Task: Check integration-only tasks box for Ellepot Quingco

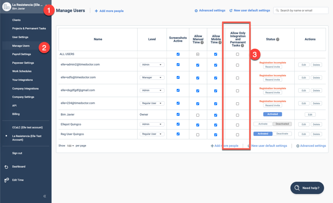Action: (x=237, y=125)
